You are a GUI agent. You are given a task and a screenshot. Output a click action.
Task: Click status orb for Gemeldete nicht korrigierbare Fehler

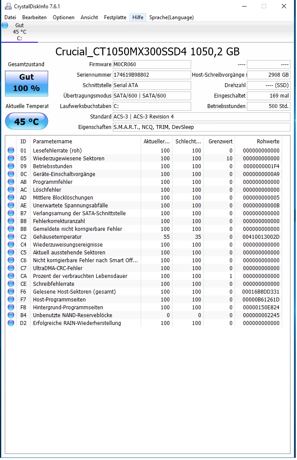point(11,229)
